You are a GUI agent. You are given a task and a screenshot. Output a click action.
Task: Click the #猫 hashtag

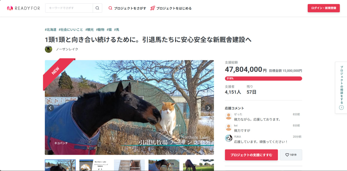click(x=109, y=29)
